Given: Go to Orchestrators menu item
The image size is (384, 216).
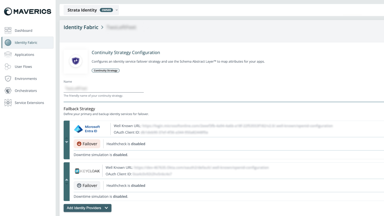Looking at the screenshot, I should pos(27,90).
